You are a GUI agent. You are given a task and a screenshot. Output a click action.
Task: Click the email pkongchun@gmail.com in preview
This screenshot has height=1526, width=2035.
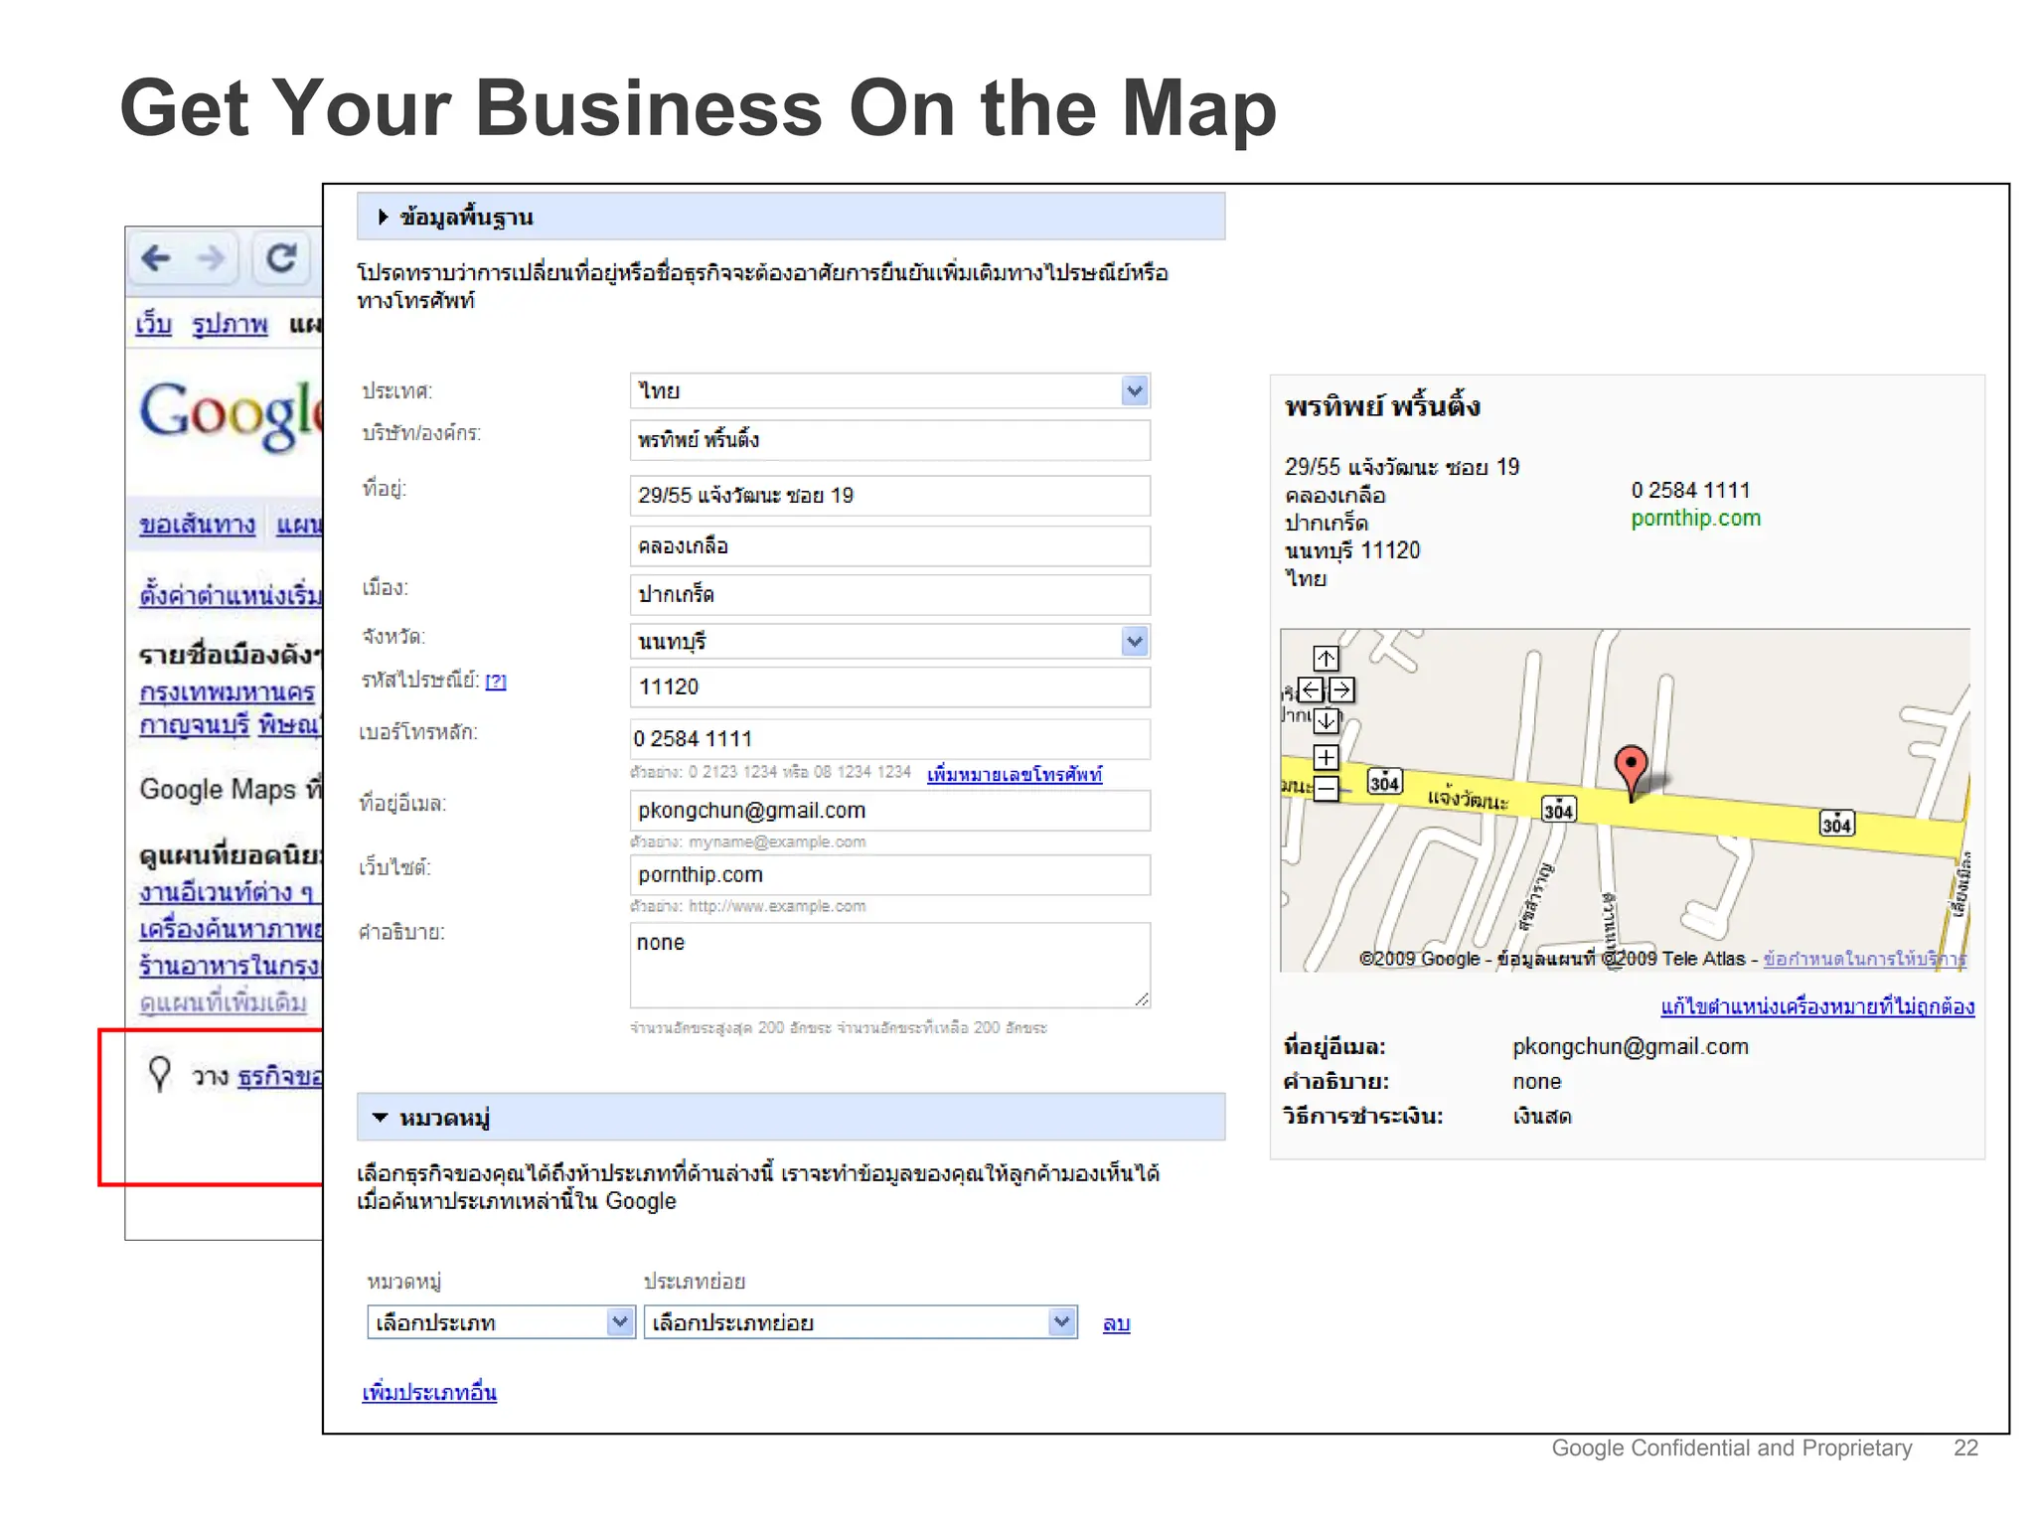click(x=1630, y=1046)
